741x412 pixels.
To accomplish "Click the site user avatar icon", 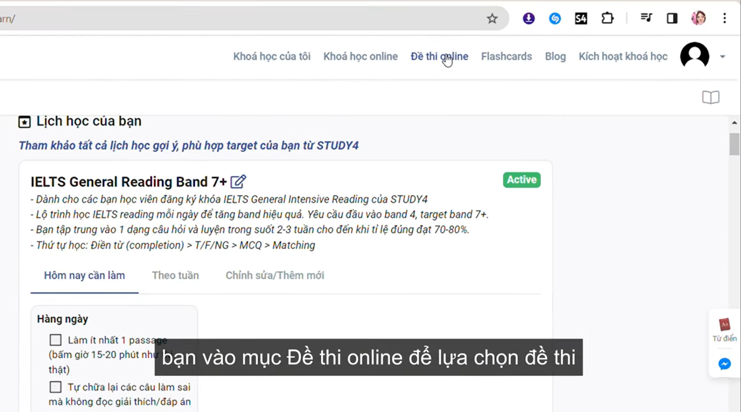I will tap(694, 56).
